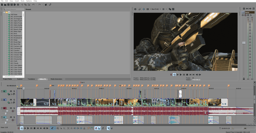256x133 pixels.
Task: Toggle Enable Snapping magnet icon
Action: pyautogui.click(x=96, y=128)
